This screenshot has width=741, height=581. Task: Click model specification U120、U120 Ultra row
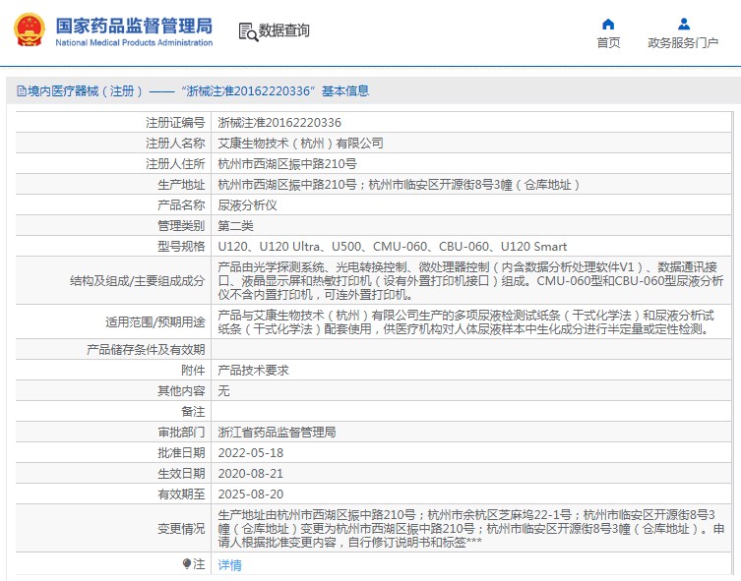coord(393,247)
